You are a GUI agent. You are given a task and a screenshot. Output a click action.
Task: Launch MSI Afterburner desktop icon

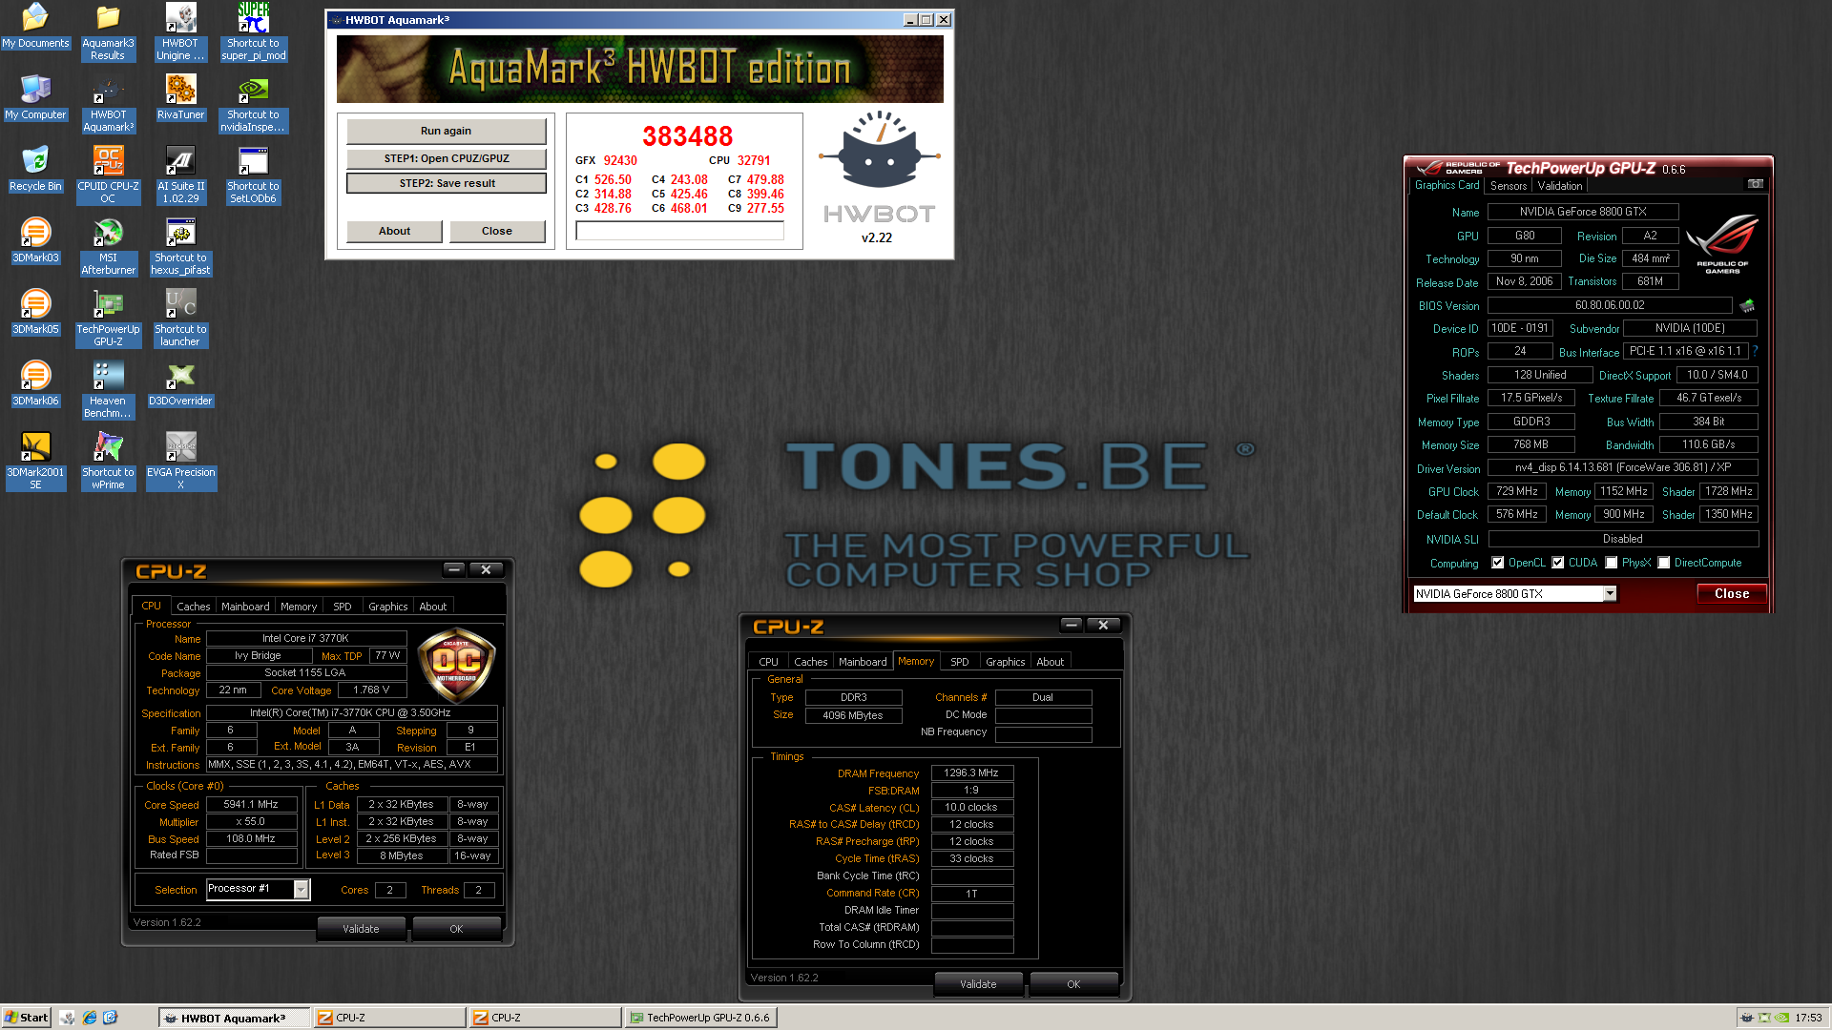pyautogui.click(x=108, y=246)
